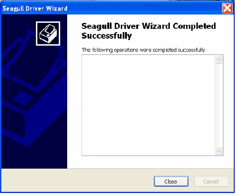Click the empty completed operations list box
The image size is (237, 196).
148,105
